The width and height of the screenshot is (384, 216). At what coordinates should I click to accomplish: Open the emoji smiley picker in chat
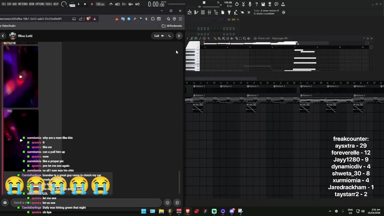click(168, 202)
